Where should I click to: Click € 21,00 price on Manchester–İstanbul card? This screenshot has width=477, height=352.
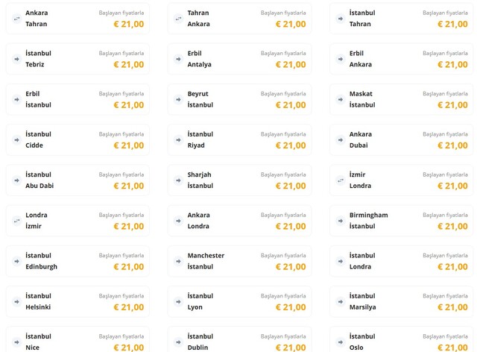coord(291,267)
